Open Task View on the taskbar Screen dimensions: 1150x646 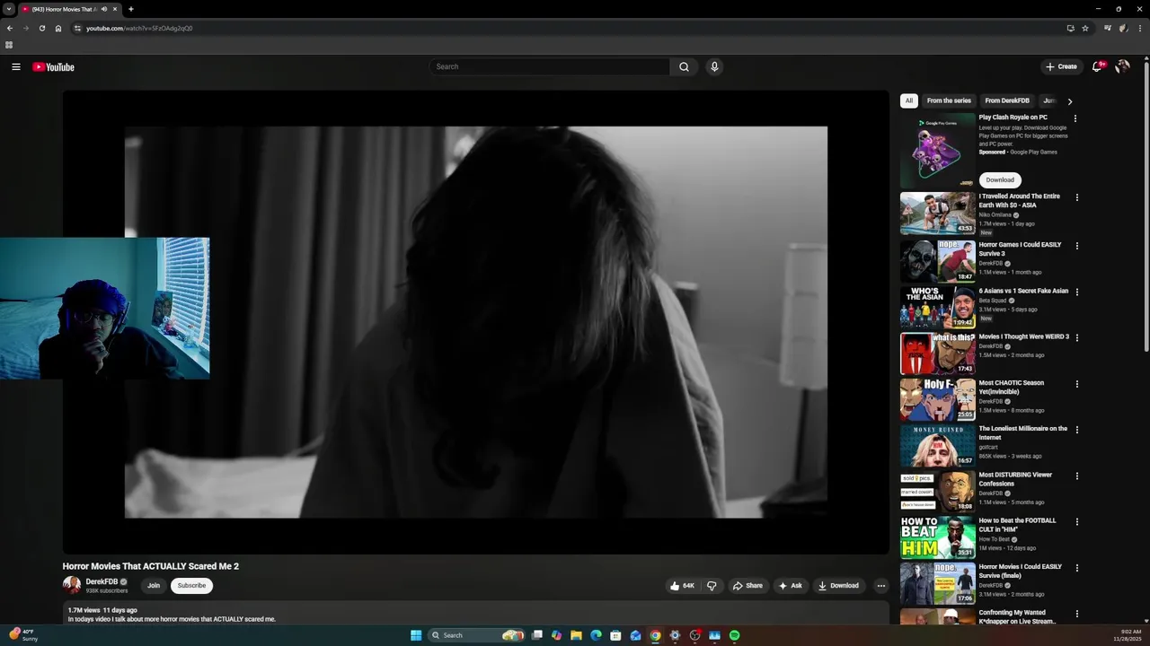click(536, 635)
